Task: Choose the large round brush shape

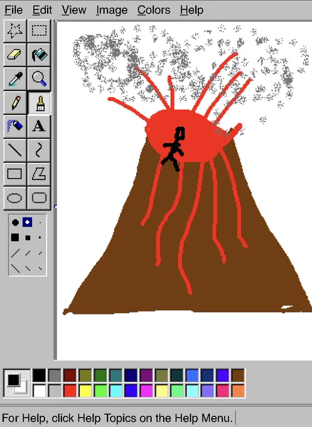Action: click(x=15, y=222)
